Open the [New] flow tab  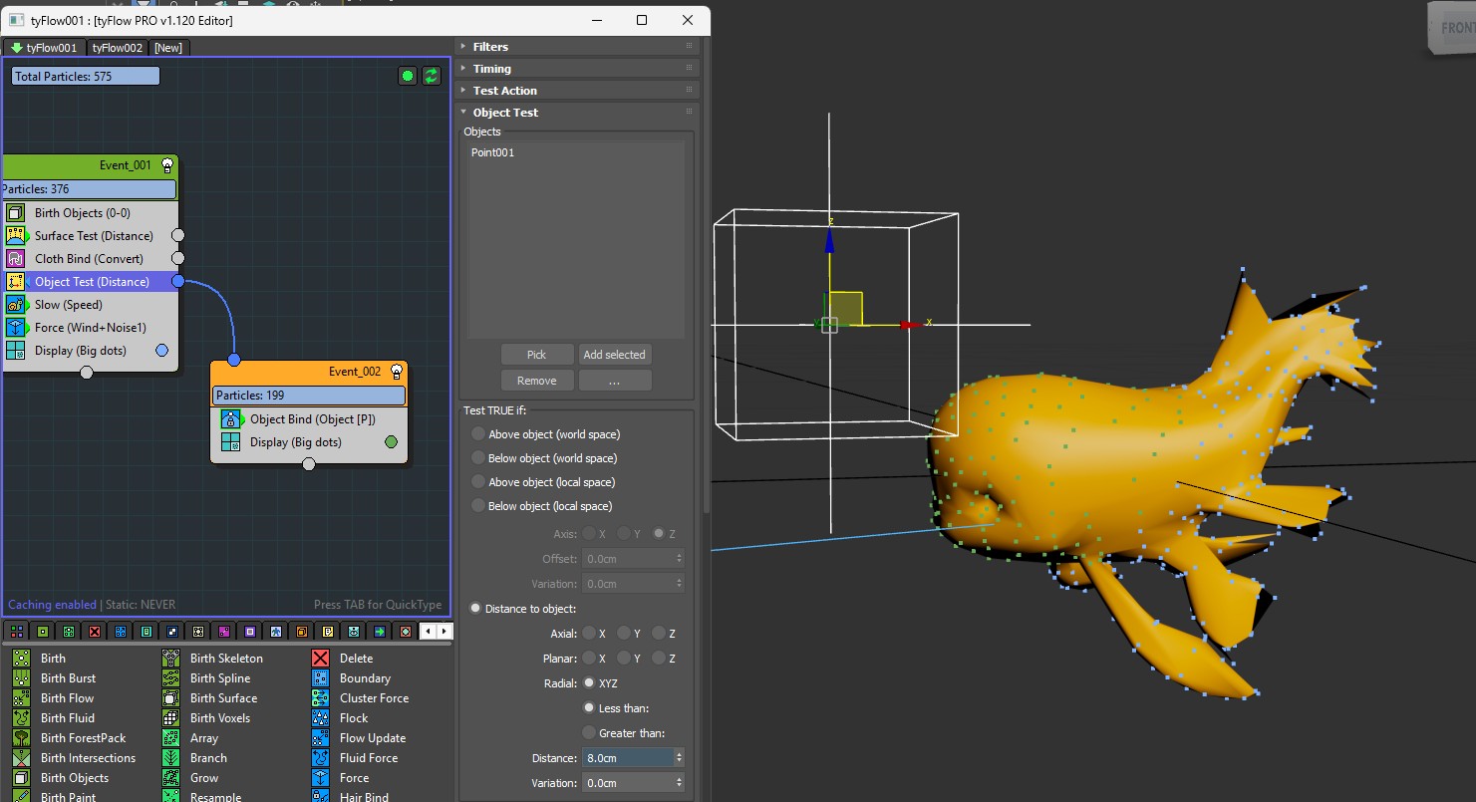(x=168, y=48)
